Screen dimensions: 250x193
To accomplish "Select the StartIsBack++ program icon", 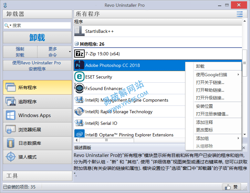I will tap(79, 31).
